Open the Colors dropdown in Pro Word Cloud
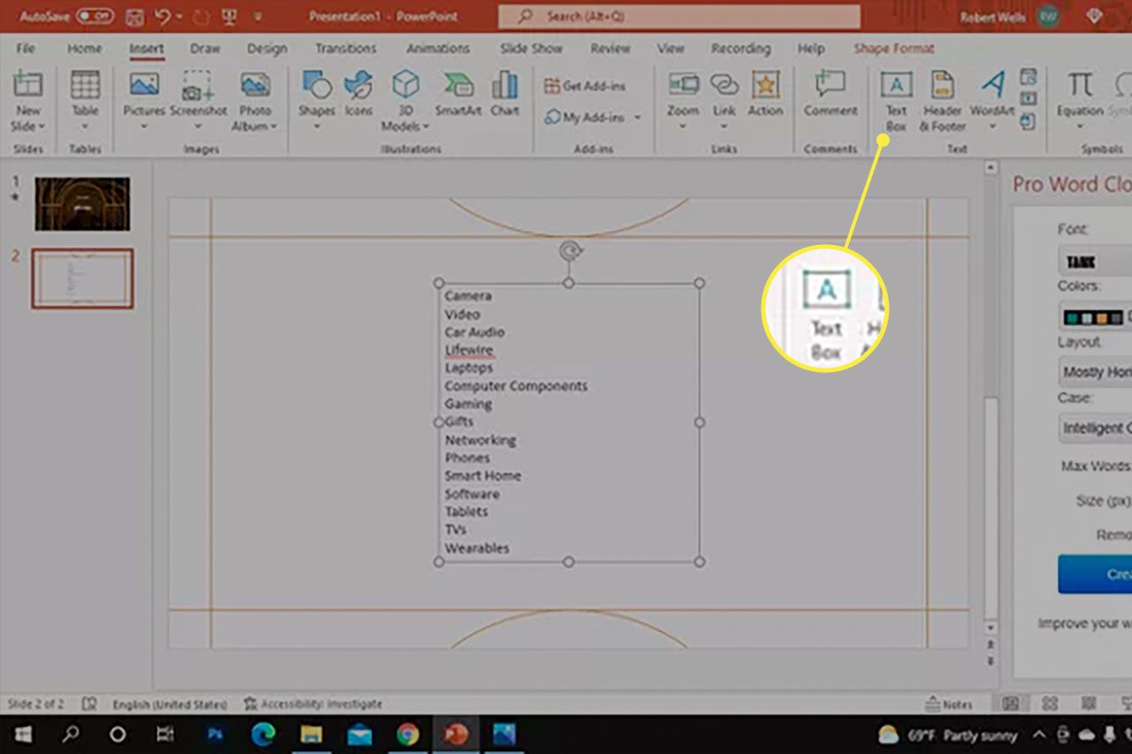 (1095, 316)
